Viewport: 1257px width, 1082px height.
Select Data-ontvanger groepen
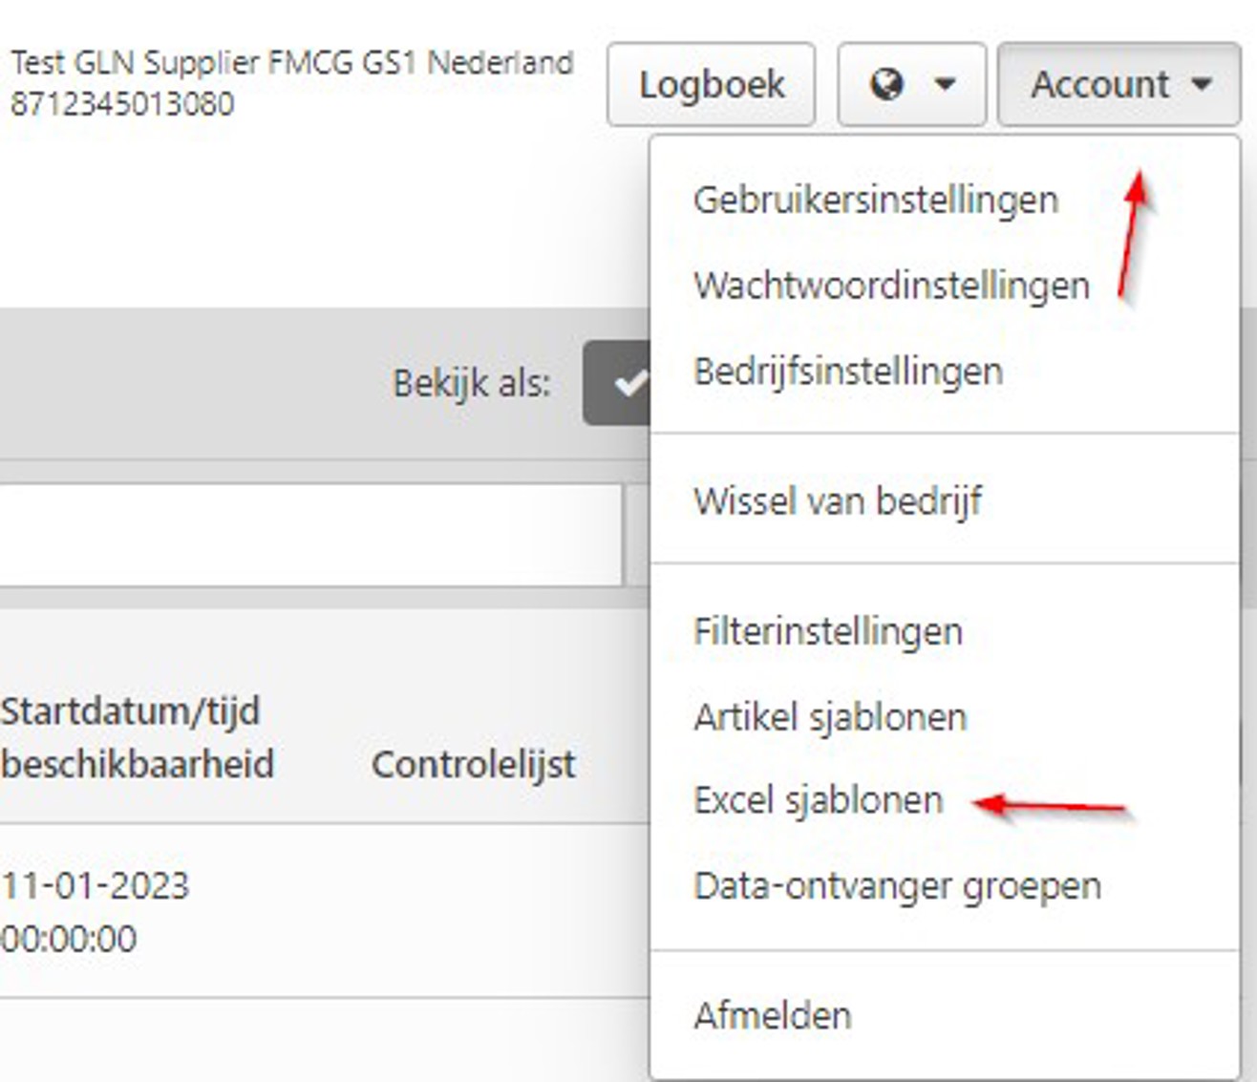pyautogui.click(x=898, y=886)
